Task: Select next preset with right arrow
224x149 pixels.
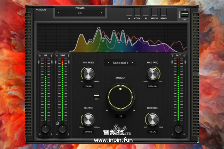Action: pyautogui.click(x=101, y=13)
